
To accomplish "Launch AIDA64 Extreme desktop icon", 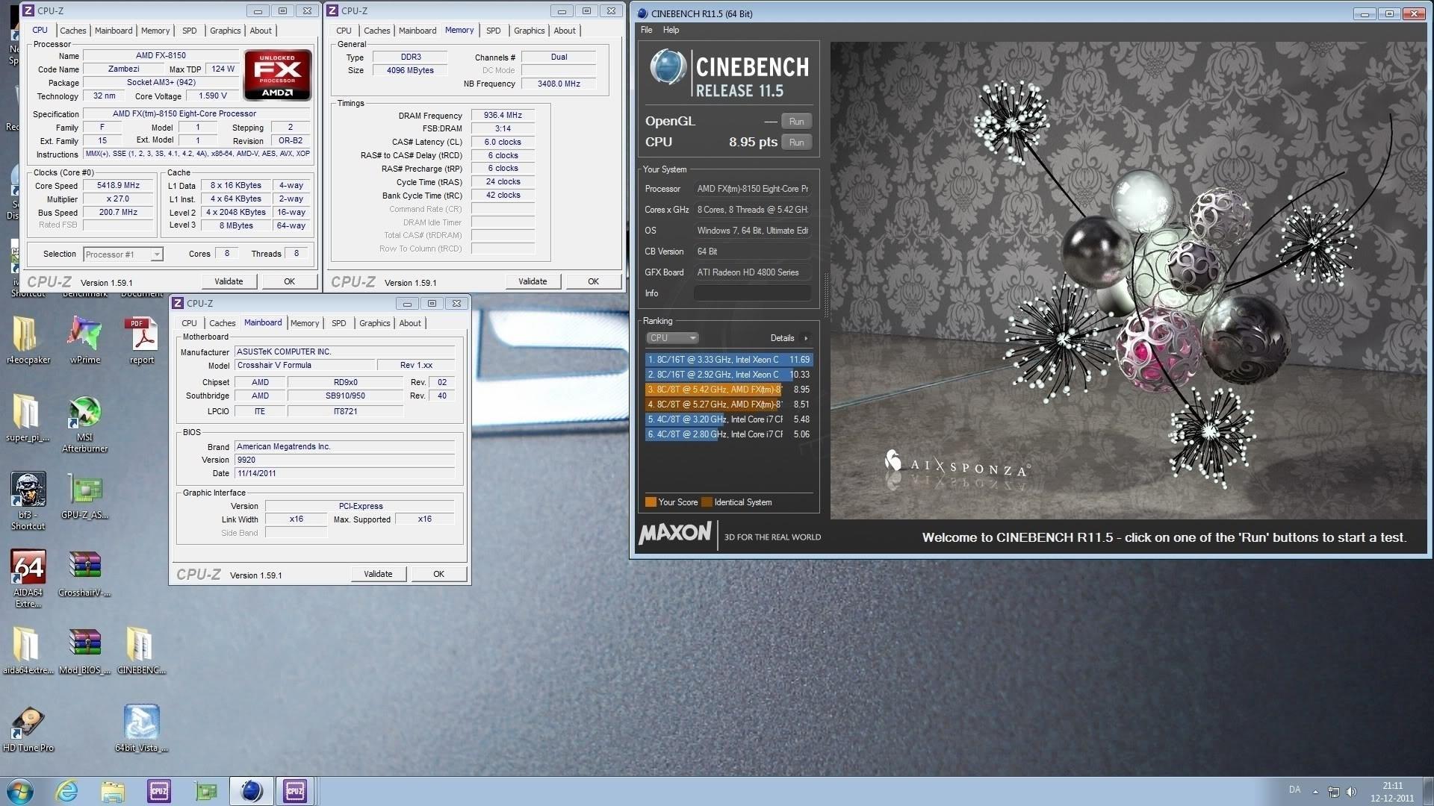I will click(x=28, y=578).
